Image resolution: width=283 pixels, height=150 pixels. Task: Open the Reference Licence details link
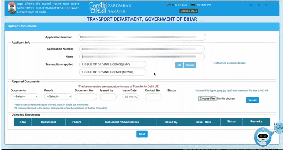229,63
